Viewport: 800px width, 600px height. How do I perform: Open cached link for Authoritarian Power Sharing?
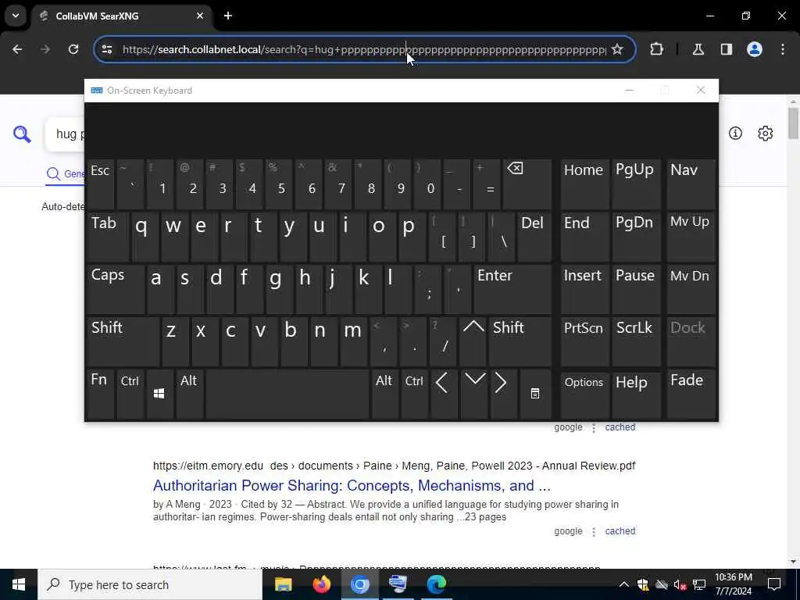point(620,531)
